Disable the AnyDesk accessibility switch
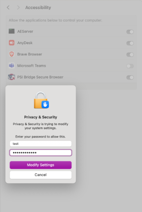The width and height of the screenshot is (142, 212). pyautogui.click(x=130, y=43)
